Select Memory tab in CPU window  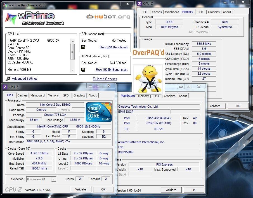(x=53, y=95)
